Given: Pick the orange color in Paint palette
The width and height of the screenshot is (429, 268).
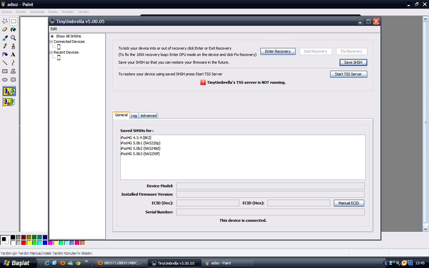Looking at the screenshot, I should point(83,243).
